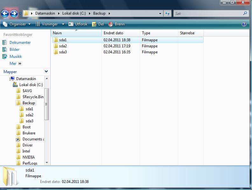The image size is (252, 190).
Task: Select the Brukere folder in tree
Action: pyautogui.click(x=29, y=133)
